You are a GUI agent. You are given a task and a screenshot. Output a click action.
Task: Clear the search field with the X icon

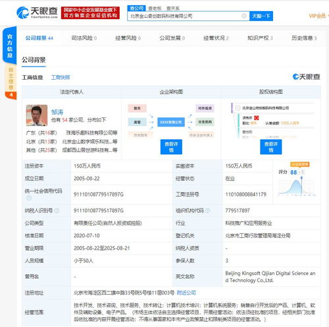click(x=244, y=16)
